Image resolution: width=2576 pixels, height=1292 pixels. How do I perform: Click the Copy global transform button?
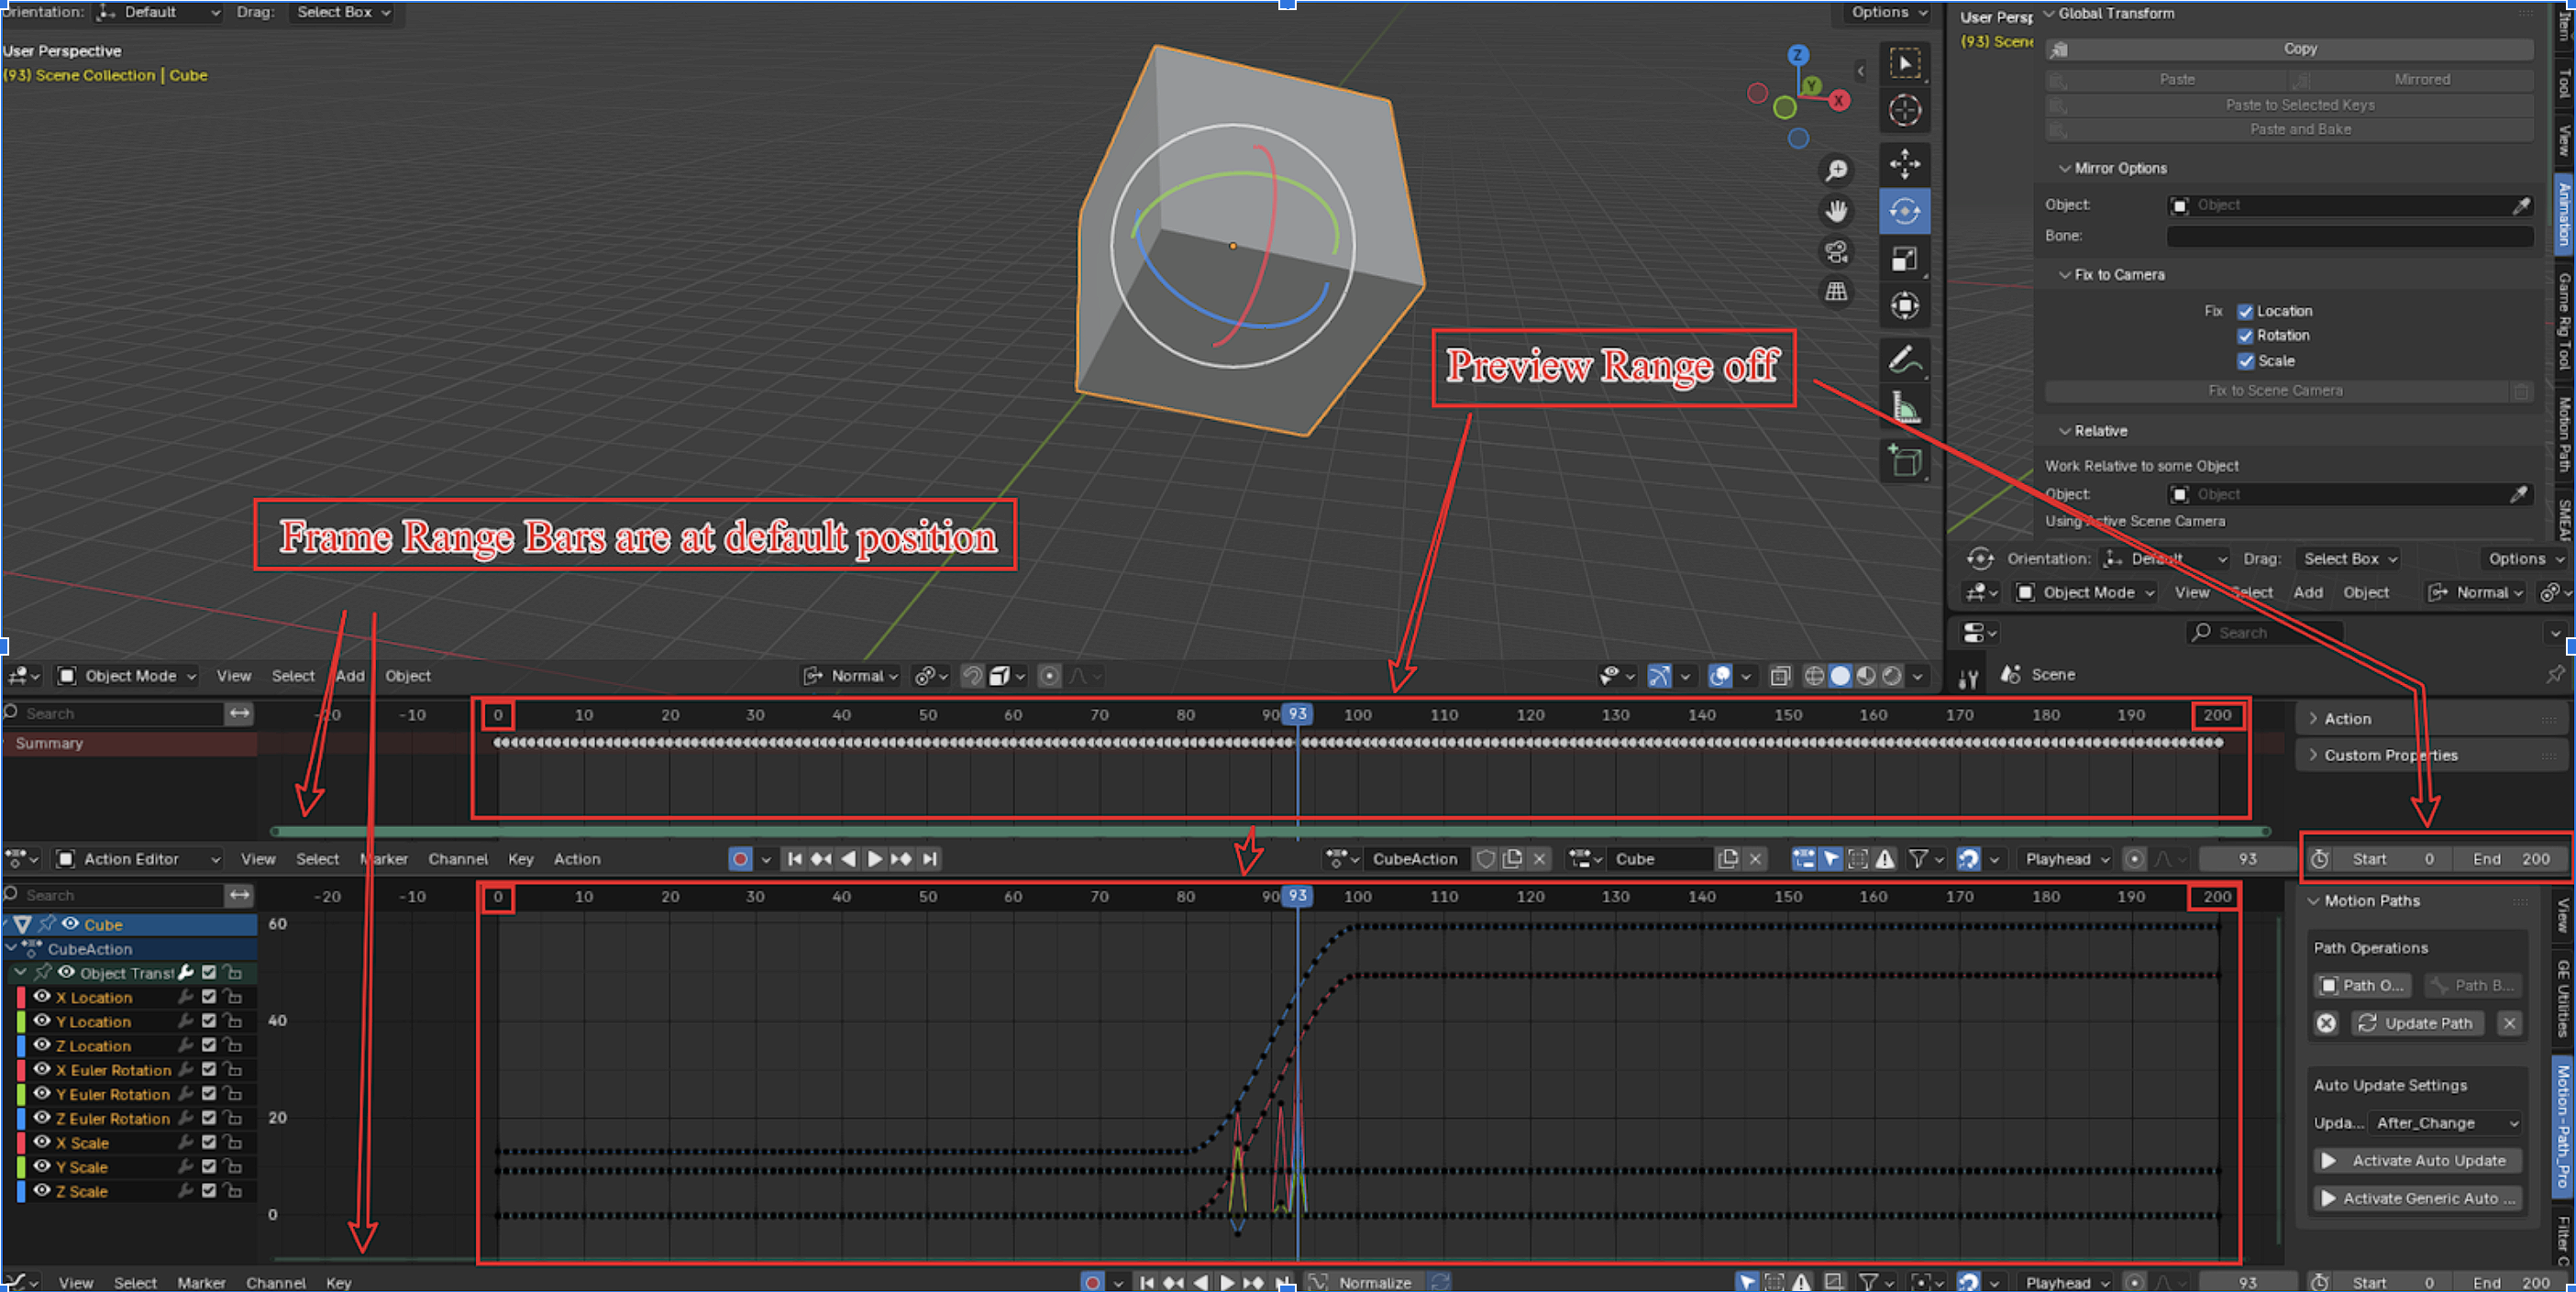[x=2289, y=49]
